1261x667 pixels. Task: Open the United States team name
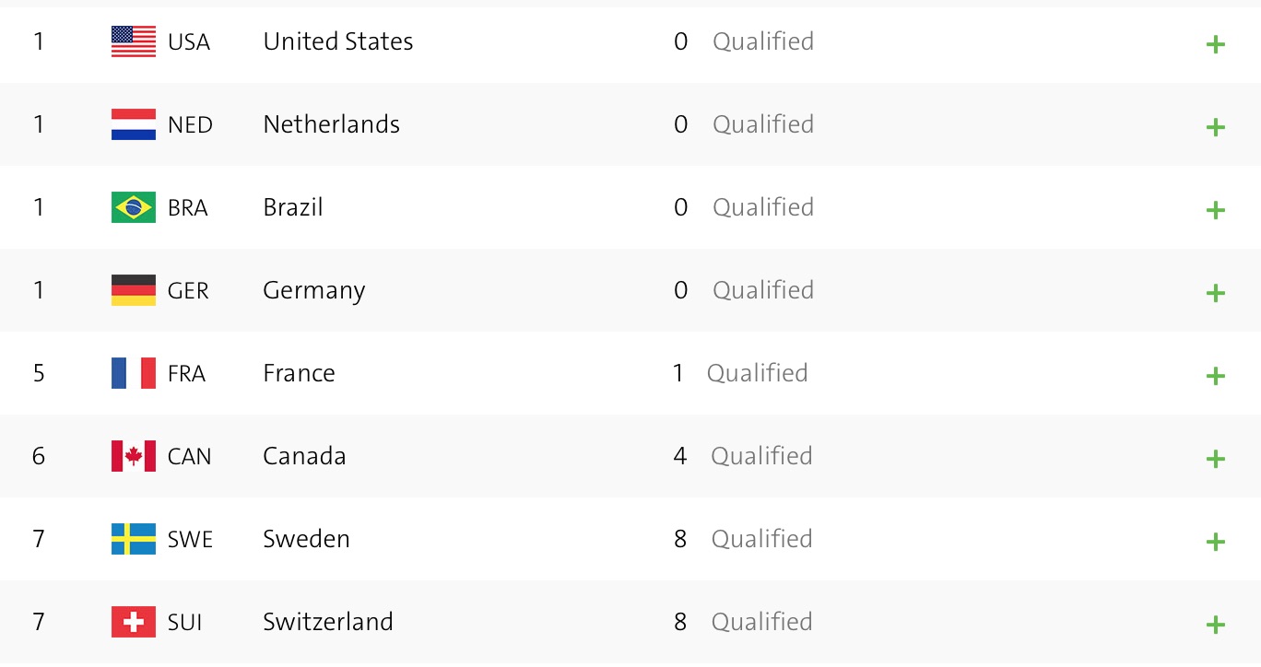338,41
